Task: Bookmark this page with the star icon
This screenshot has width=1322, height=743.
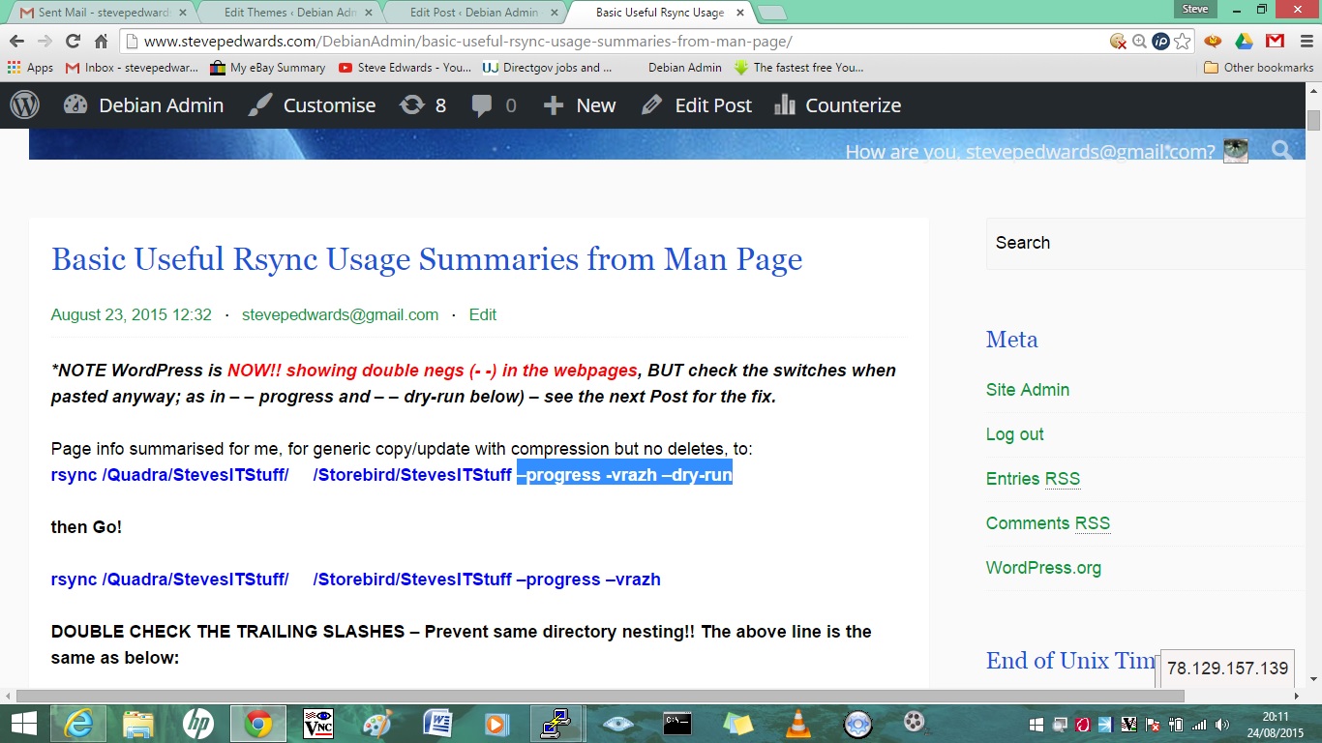Action: click(x=1183, y=42)
